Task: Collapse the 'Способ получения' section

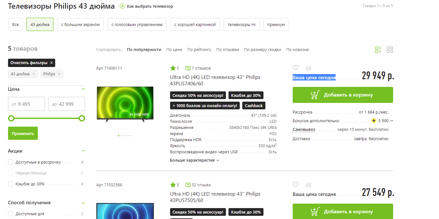Action: [x=83, y=203]
